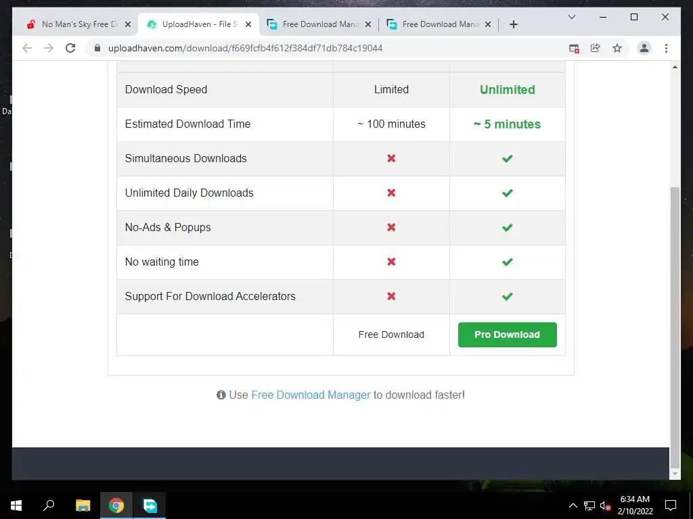Open the Chrome profile avatar
This screenshot has width=693, height=519.
tap(644, 48)
